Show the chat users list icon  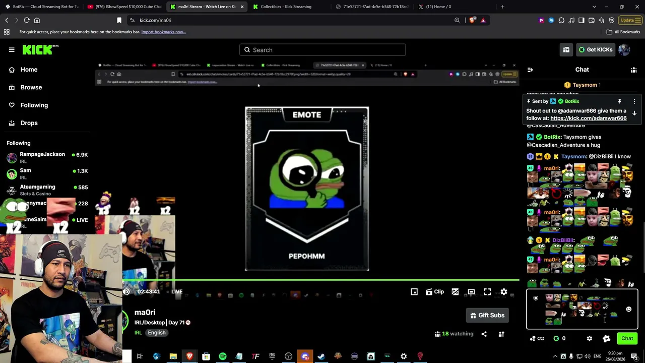click(x=634, y=70)
